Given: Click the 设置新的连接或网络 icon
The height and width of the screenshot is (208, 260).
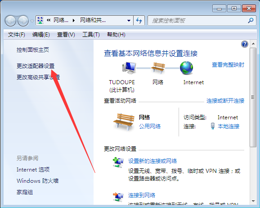Looking at the screenshot, I should (x=118, y=163).
